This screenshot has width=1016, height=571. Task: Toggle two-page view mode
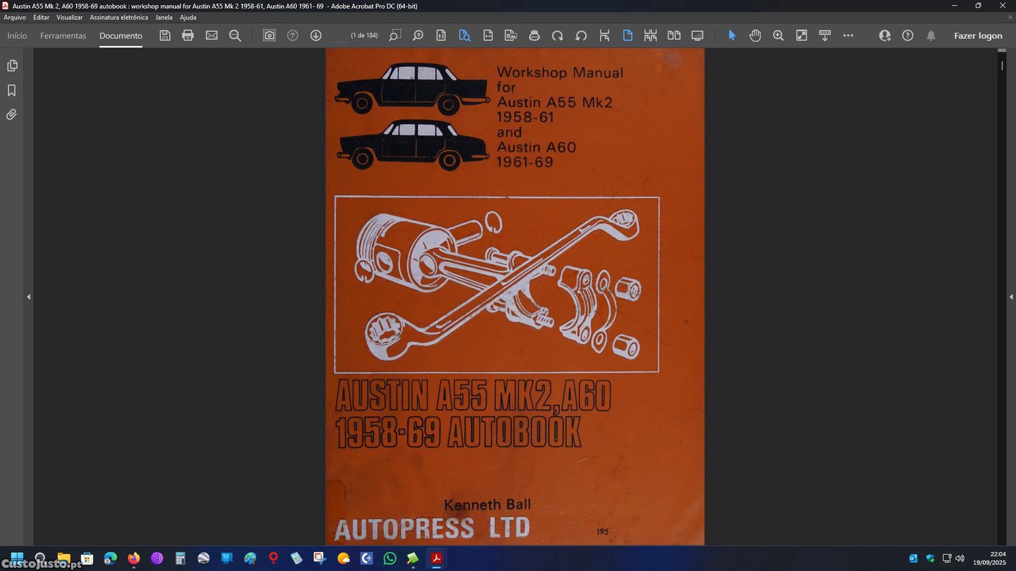pyautogui.click(x=674, y=35)
